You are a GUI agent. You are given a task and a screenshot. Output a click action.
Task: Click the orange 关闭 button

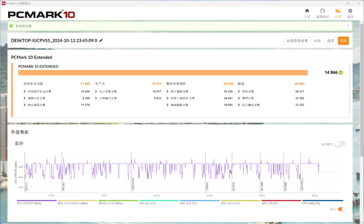click(x=343, y=41)
